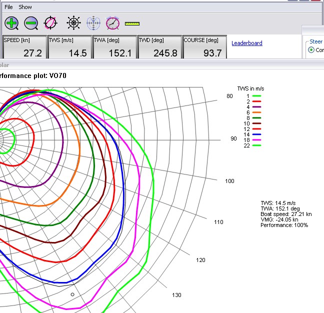Click the 'performance plot: VO70' title
This screenshot has height=313, width=324.
tap(33, 76)
